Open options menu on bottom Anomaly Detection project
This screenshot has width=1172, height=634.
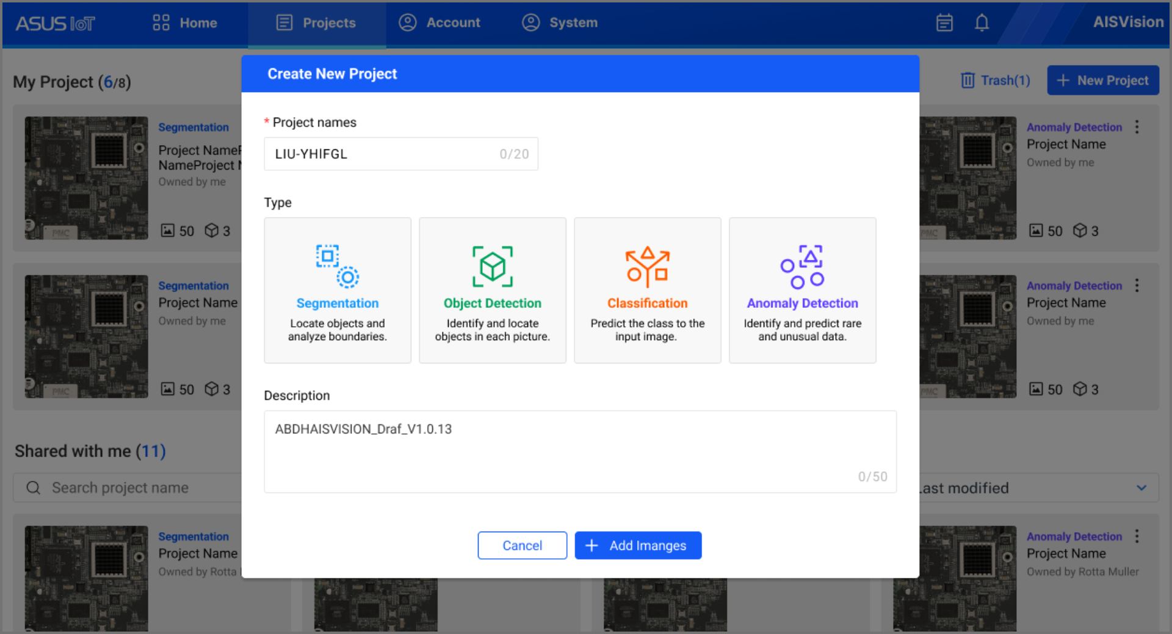pyautogui.click(x=1138, y=536)
